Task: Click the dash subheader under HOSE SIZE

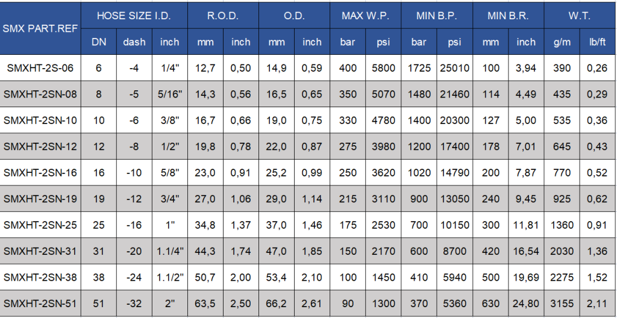Action: coord(134,42)
